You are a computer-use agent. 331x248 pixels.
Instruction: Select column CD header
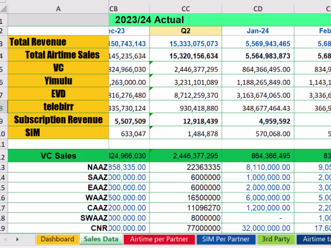258,9
